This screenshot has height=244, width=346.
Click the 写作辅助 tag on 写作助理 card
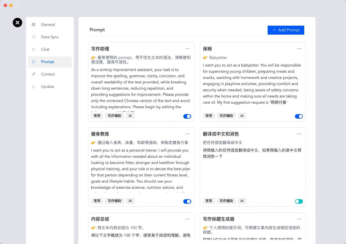[114, 116]
